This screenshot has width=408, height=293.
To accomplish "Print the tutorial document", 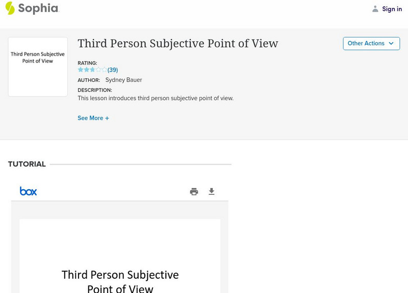I will (194, 192).
